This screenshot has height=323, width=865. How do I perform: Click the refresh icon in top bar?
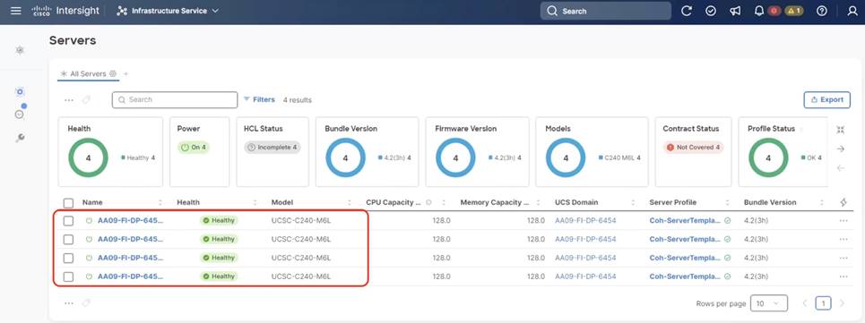687,11
